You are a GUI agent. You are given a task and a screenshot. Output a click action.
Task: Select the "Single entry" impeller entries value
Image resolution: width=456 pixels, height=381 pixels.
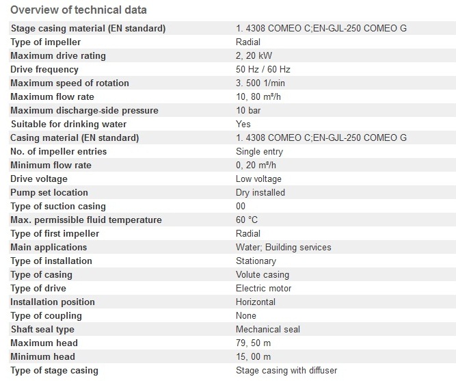click(x=259, y=151)
